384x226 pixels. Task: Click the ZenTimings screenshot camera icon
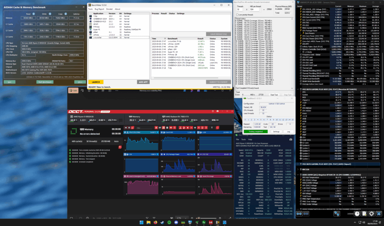point(291,139)
